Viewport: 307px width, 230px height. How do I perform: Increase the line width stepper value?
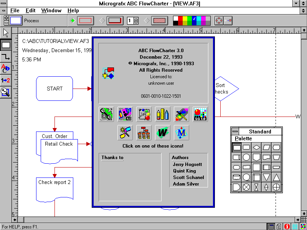pyautogui.click(x=136, y=19)
